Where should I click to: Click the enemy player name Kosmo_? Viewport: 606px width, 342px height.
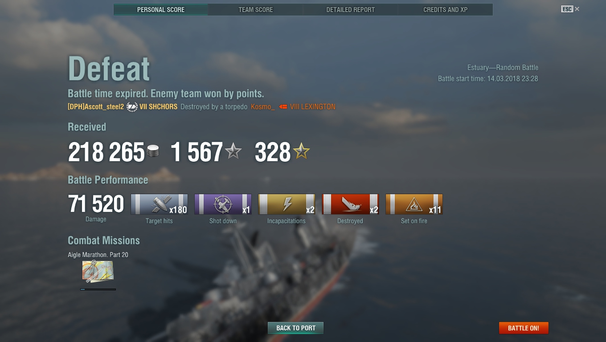[x=263, y=107]
